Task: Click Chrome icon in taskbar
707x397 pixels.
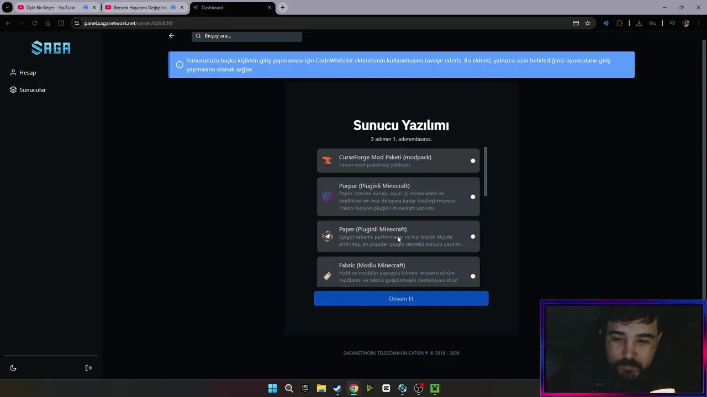Action: (353, 388)
